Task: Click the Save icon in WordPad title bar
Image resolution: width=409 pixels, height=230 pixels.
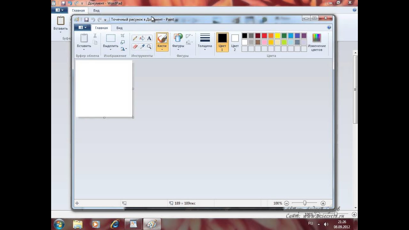Action: 63,3
